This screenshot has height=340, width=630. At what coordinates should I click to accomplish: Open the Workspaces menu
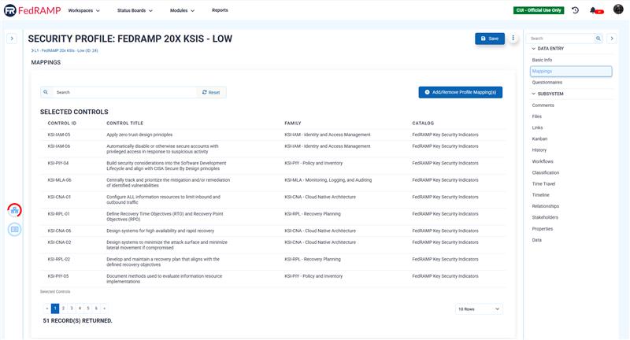pos(83,10)
